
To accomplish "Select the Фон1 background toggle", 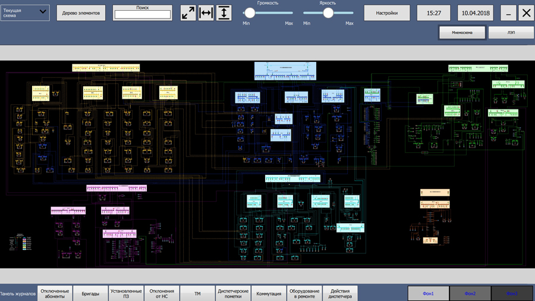I will [x=428, y=293].
